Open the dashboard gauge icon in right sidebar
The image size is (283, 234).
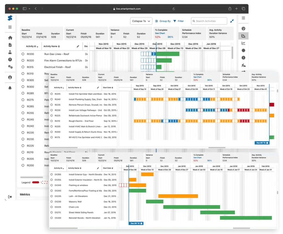coord(243,29)
